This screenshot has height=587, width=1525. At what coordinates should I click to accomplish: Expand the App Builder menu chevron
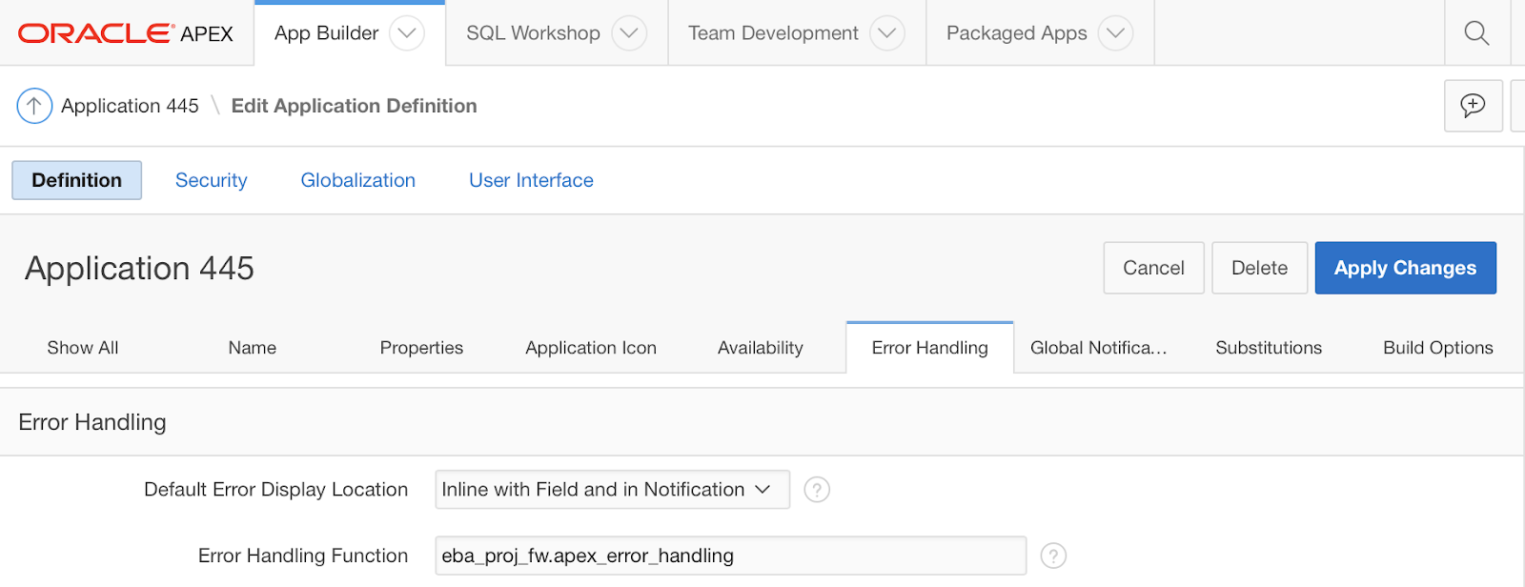[407, 33]
